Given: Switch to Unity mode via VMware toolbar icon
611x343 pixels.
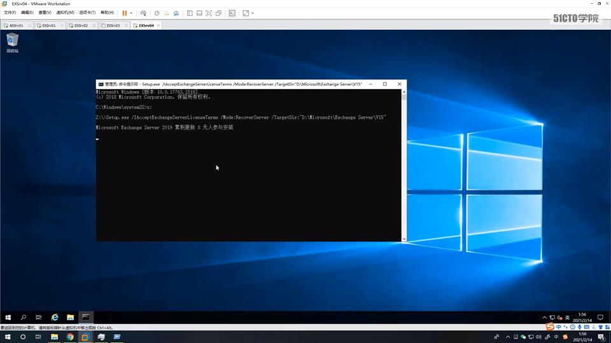Looking at the screenshot, I should click(218, 13).
